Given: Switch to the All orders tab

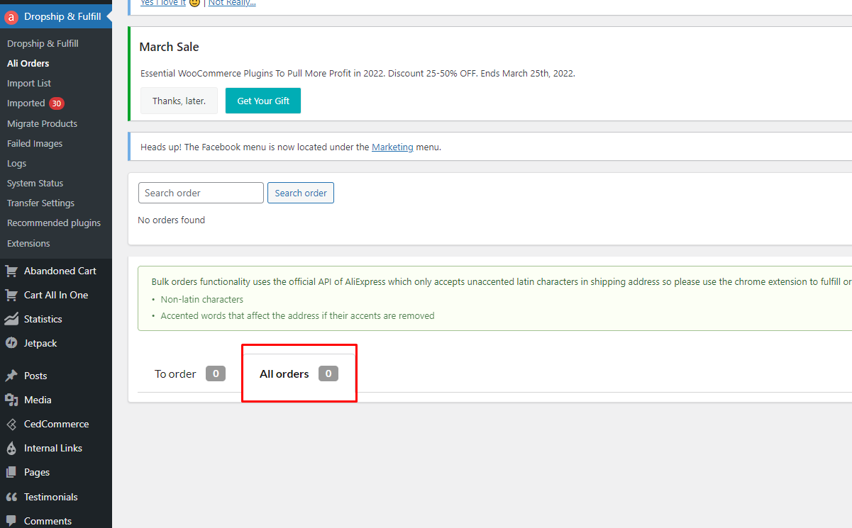Looking at the screenshot, I should click(x=299, y=373).
